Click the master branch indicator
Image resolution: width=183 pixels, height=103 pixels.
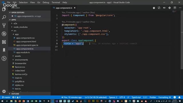tap(6, 97)
